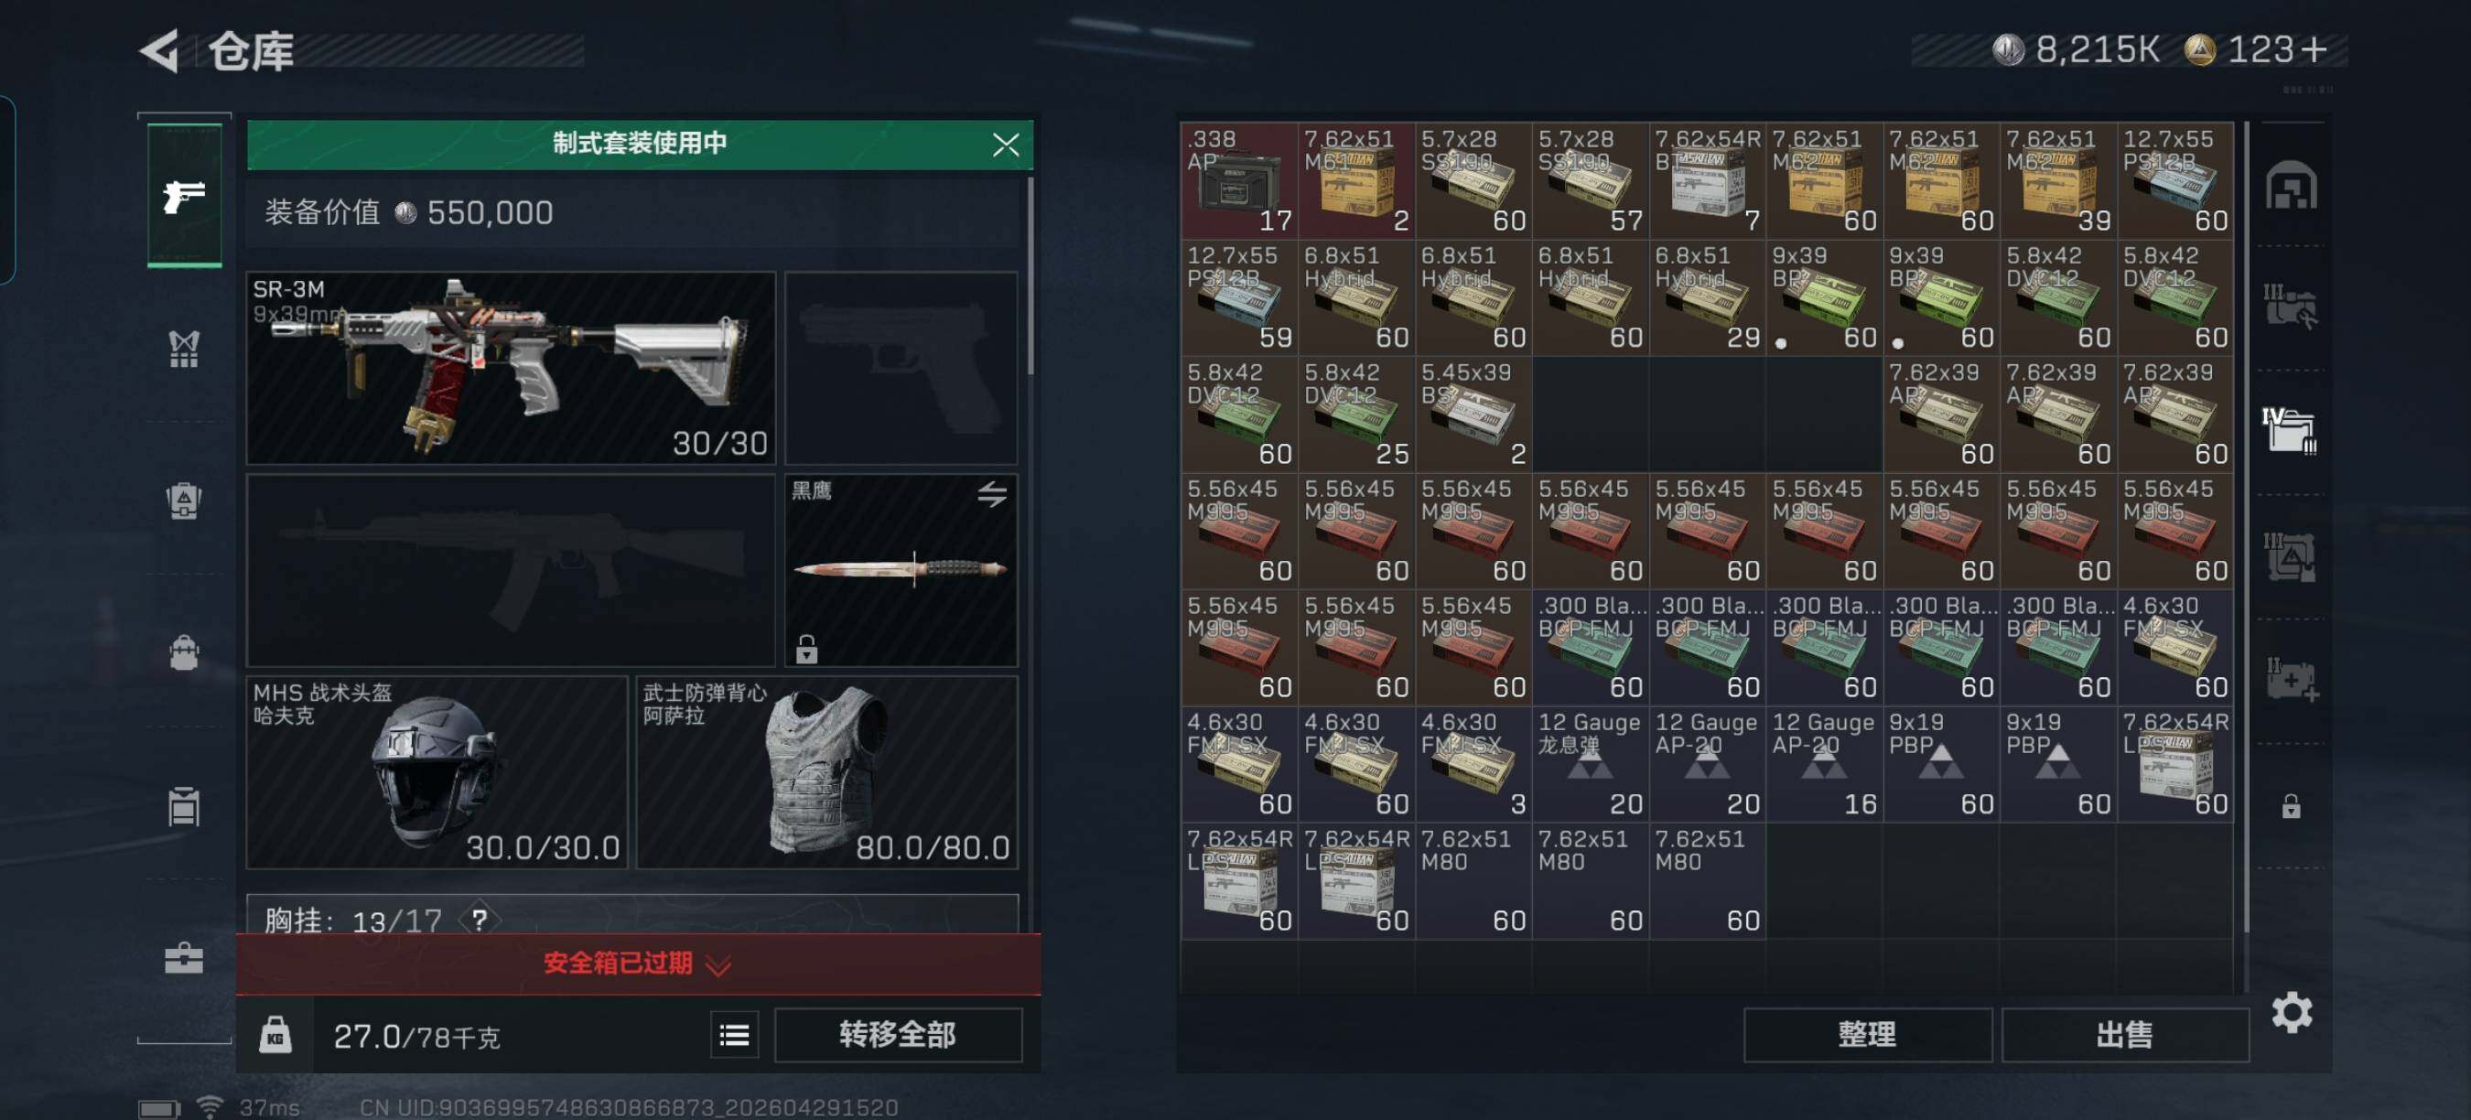Select the pistol weapons tab in sidebar
The height and width of the screenshot is (1120, 2471).
184,196
